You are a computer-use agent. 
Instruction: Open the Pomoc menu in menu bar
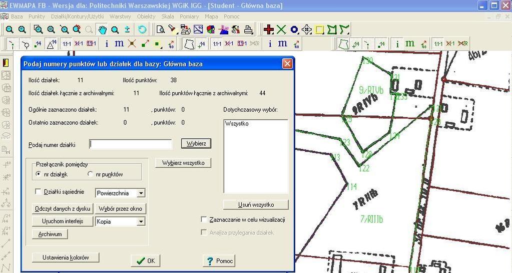click(x=232, y=16)
